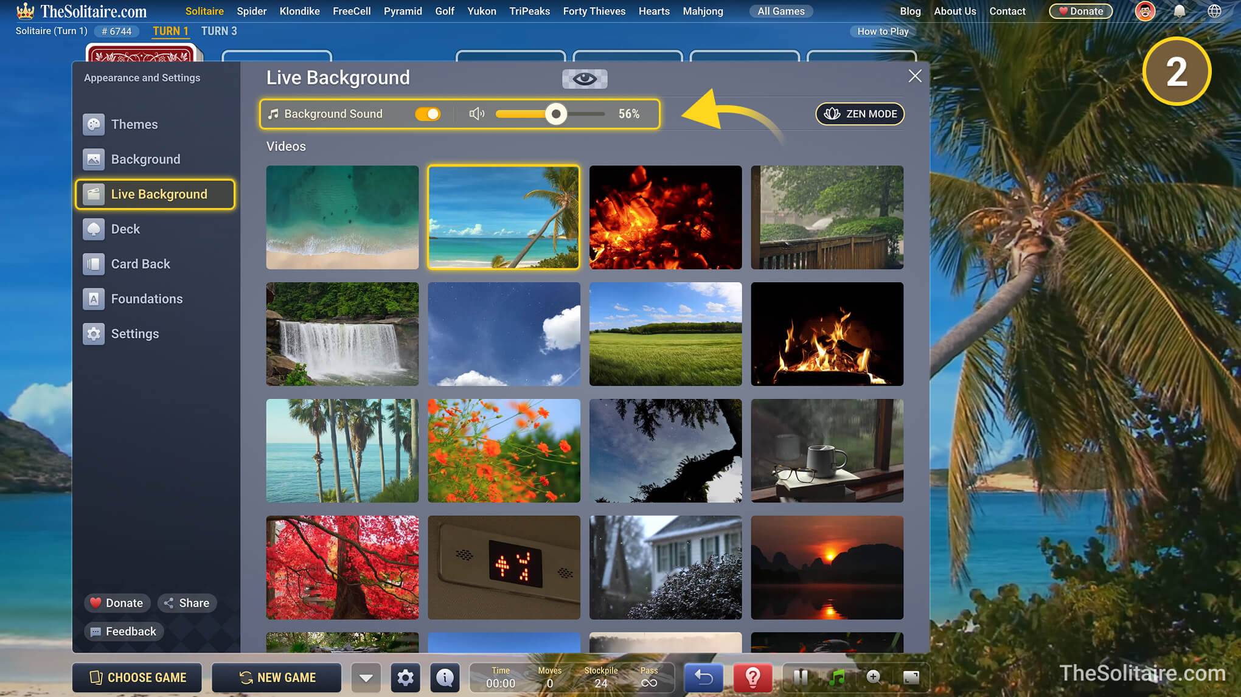
Task: Open the Feedback form
Action: point(123,631)
